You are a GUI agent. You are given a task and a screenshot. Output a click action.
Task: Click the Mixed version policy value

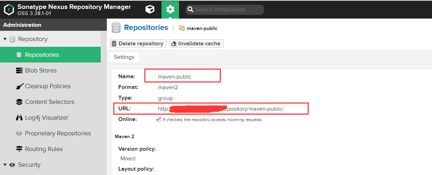(x=128, y=158)
